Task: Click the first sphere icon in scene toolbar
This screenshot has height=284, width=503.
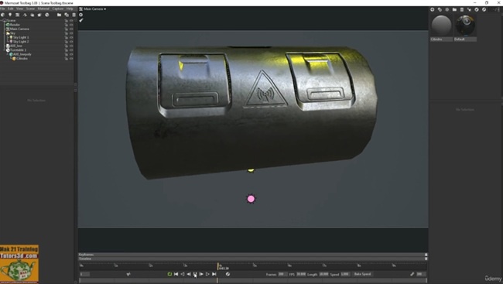Action: click(x=2, y=15)
